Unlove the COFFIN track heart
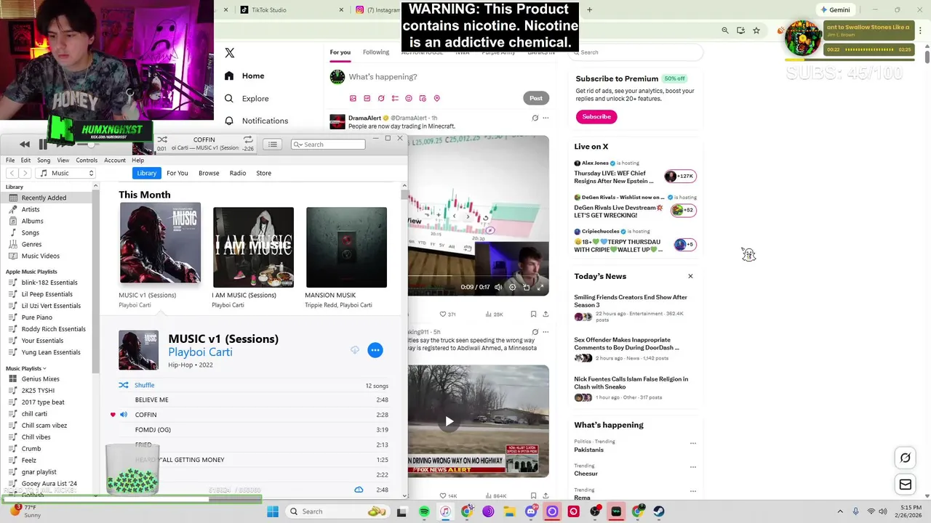Viewport: 931px width, 523px height. point(113,415)
